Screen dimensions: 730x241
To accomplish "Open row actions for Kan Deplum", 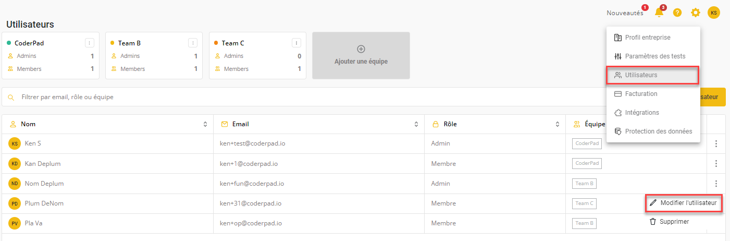I will point(716,164).
